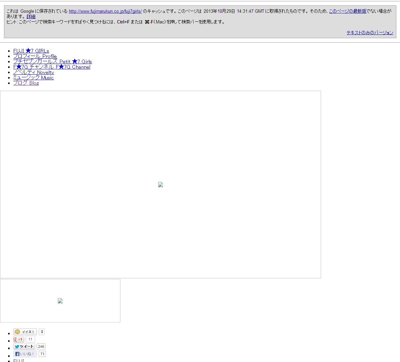The width and height of the screenshot is (400, 362).
Task: Switch to テキストのみのバージョン text-only version
Action: (x=370, y=33)
